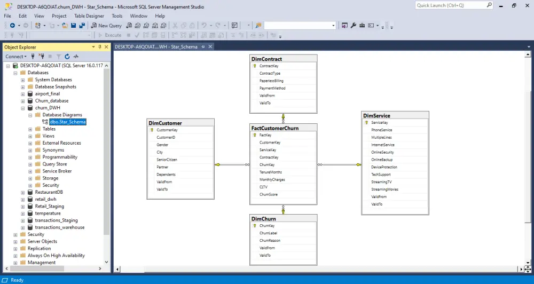Click the ContractKey primary key icon in DimContract
This screenshot has height=284, width=534.
point(254,66)
